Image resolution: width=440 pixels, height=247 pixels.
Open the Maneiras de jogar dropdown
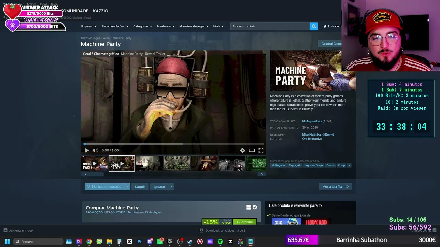[194, 26]
